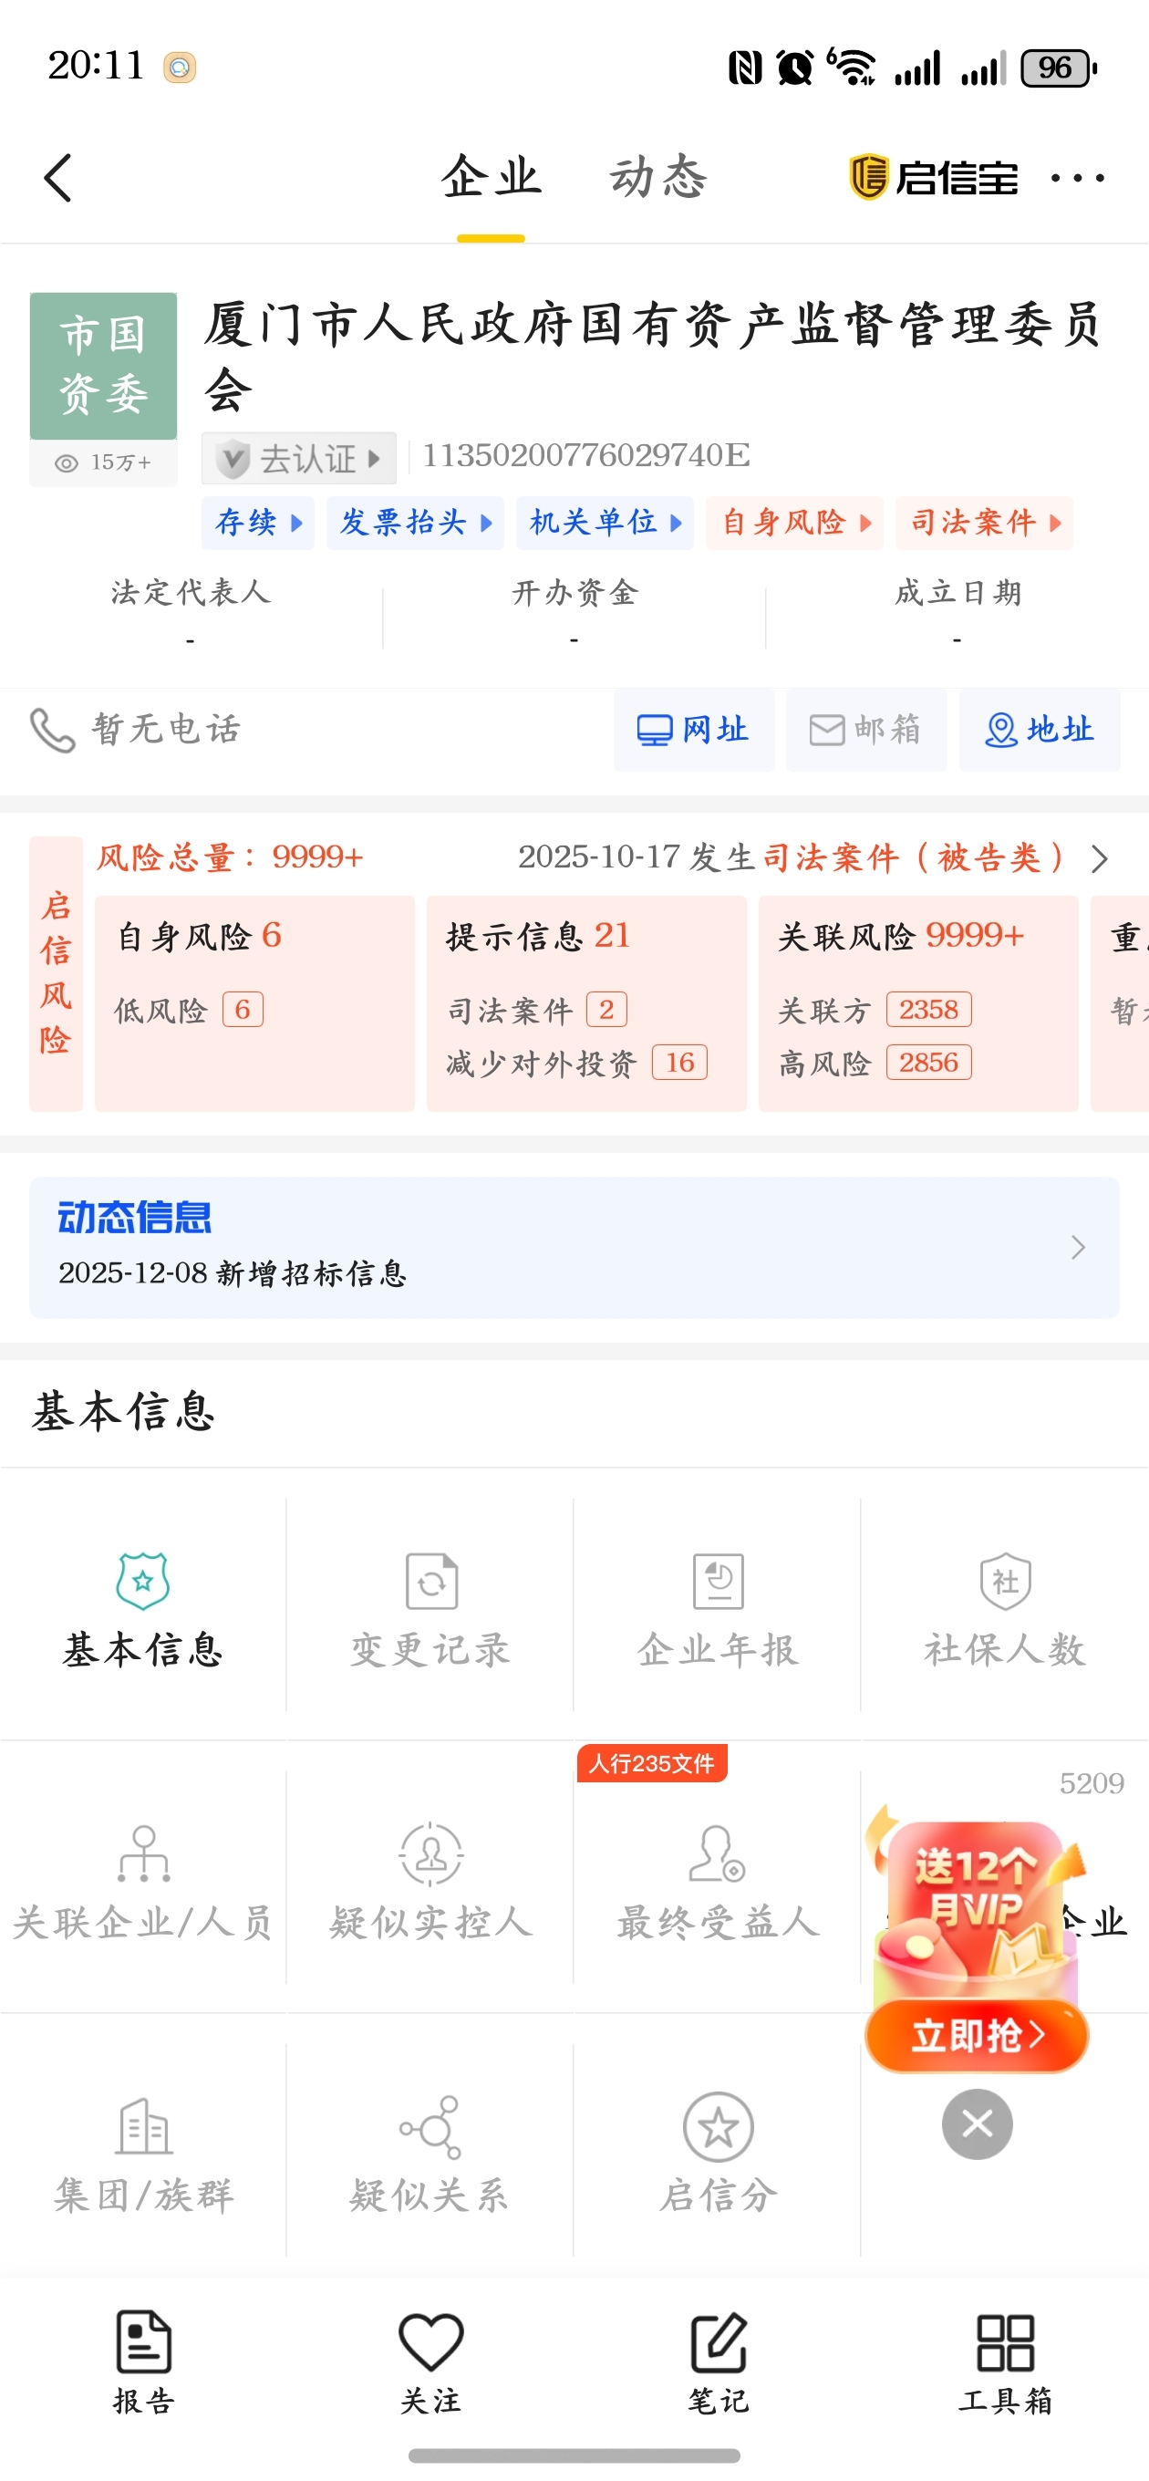
Task: Open the 变更记录 icon
Action: tap(430, 1581)
